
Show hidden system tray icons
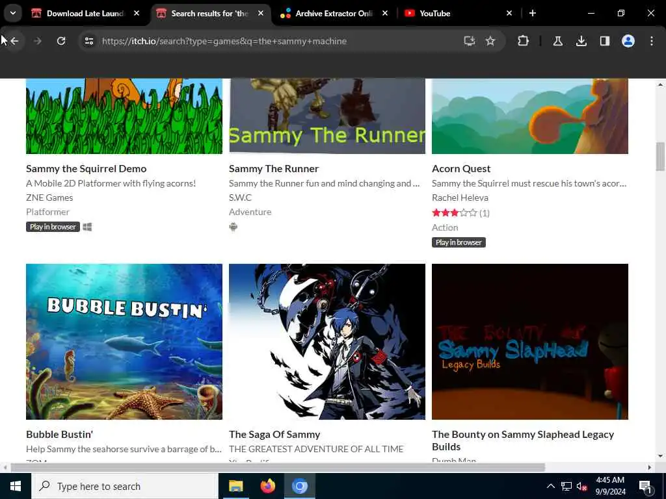pos(550,486)
